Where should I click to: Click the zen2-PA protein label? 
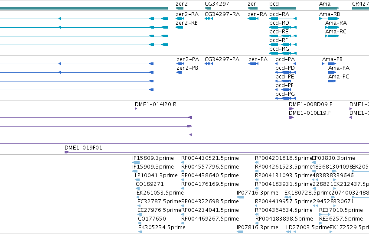(x=188, y=59)
